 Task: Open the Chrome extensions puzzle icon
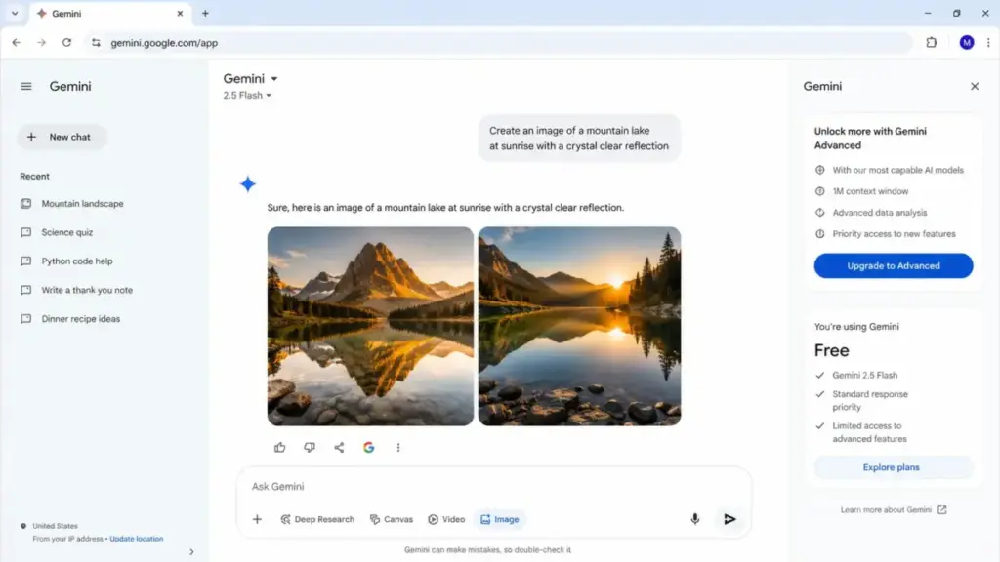[x=932, y=43]
